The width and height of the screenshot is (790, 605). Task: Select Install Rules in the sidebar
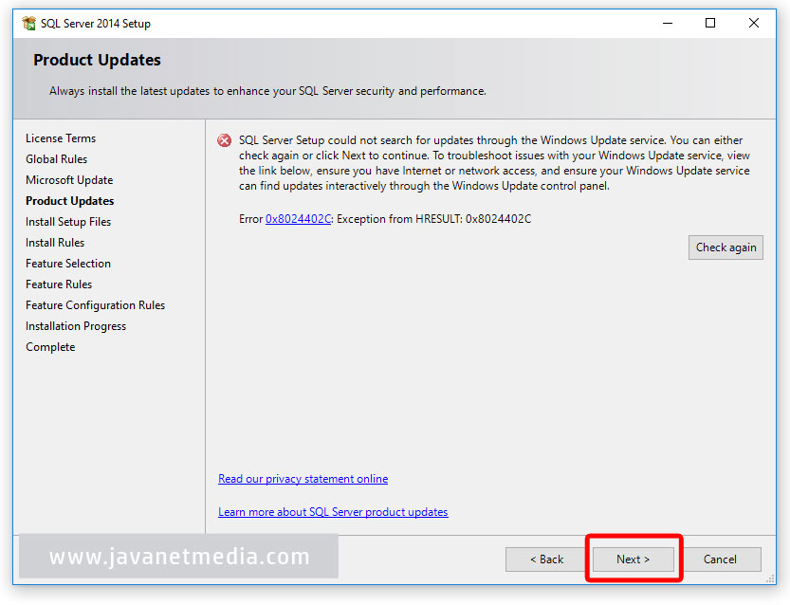(56, 242)
